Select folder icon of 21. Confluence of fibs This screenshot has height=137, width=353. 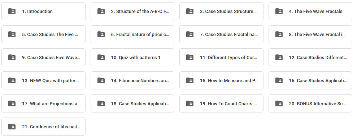[x=12, y=127]
